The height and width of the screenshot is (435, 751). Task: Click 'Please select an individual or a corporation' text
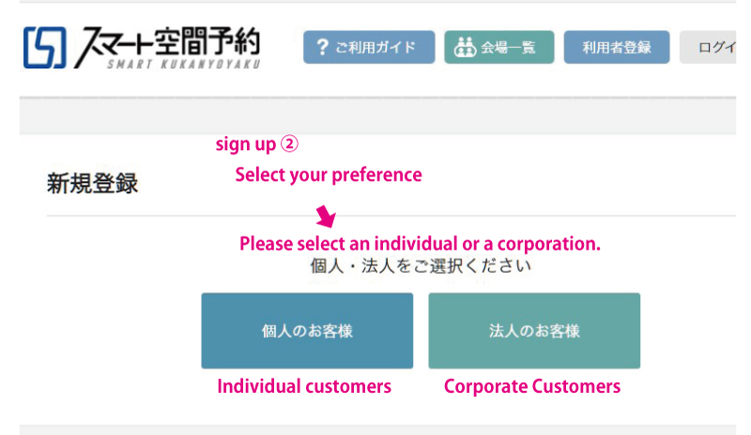point(420,244)
